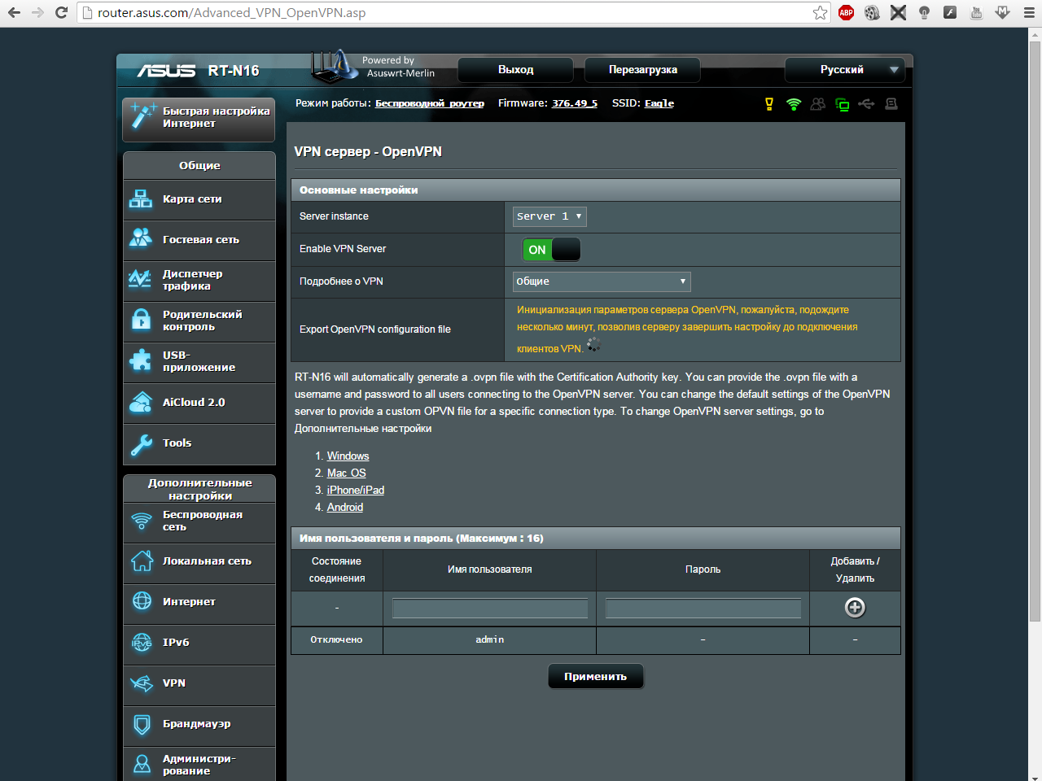This screenshot has height=781, width=1042.
Task: Reload the page with browser refresh icon
Action: (61, 12)
